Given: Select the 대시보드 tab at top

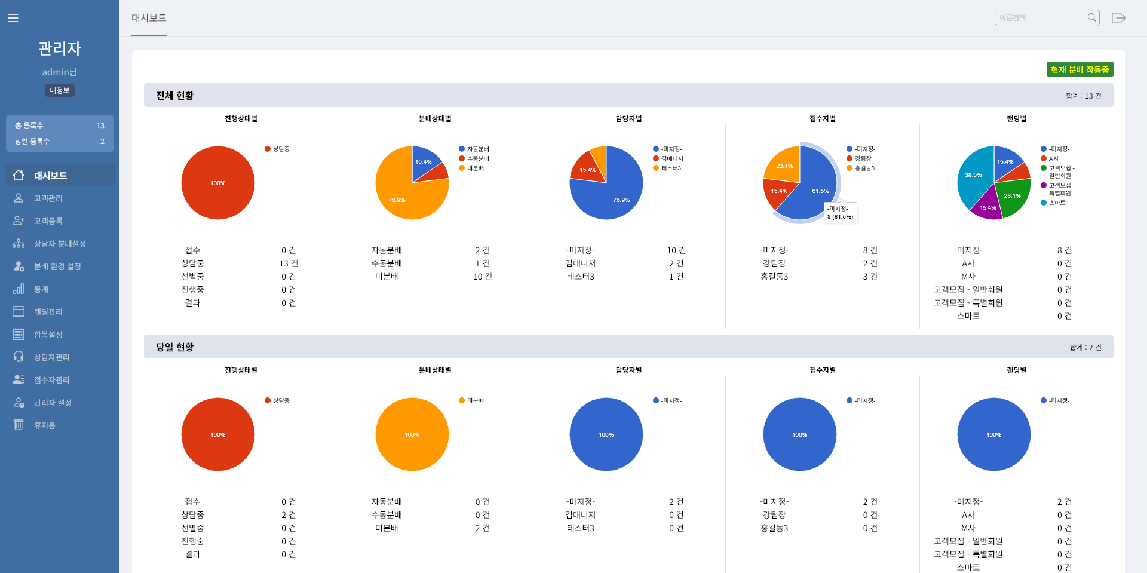Looking at the screenshot, I should (x=149, y=18).
